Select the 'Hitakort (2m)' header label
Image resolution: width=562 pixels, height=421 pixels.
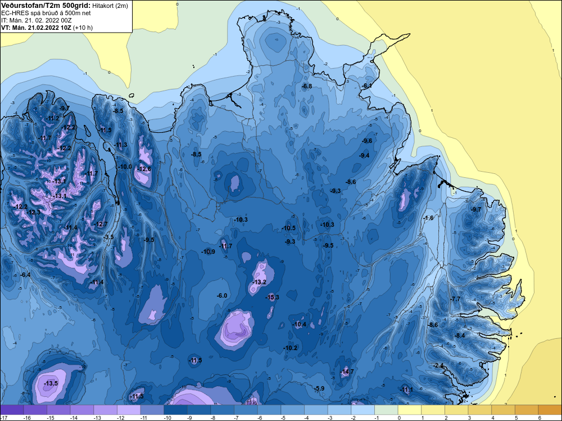pos(110,6)
